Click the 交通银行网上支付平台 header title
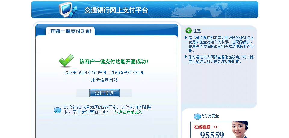 point(116,10)
